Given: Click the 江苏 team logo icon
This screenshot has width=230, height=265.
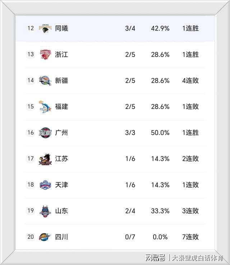Looking at the screenshot, I should pyautogui.click(x=45, y=159).
